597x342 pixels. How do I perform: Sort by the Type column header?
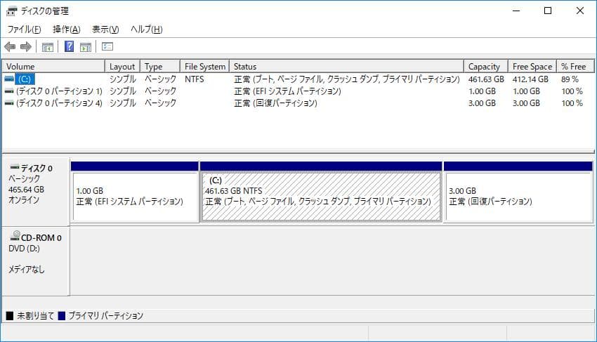(160, 66)
